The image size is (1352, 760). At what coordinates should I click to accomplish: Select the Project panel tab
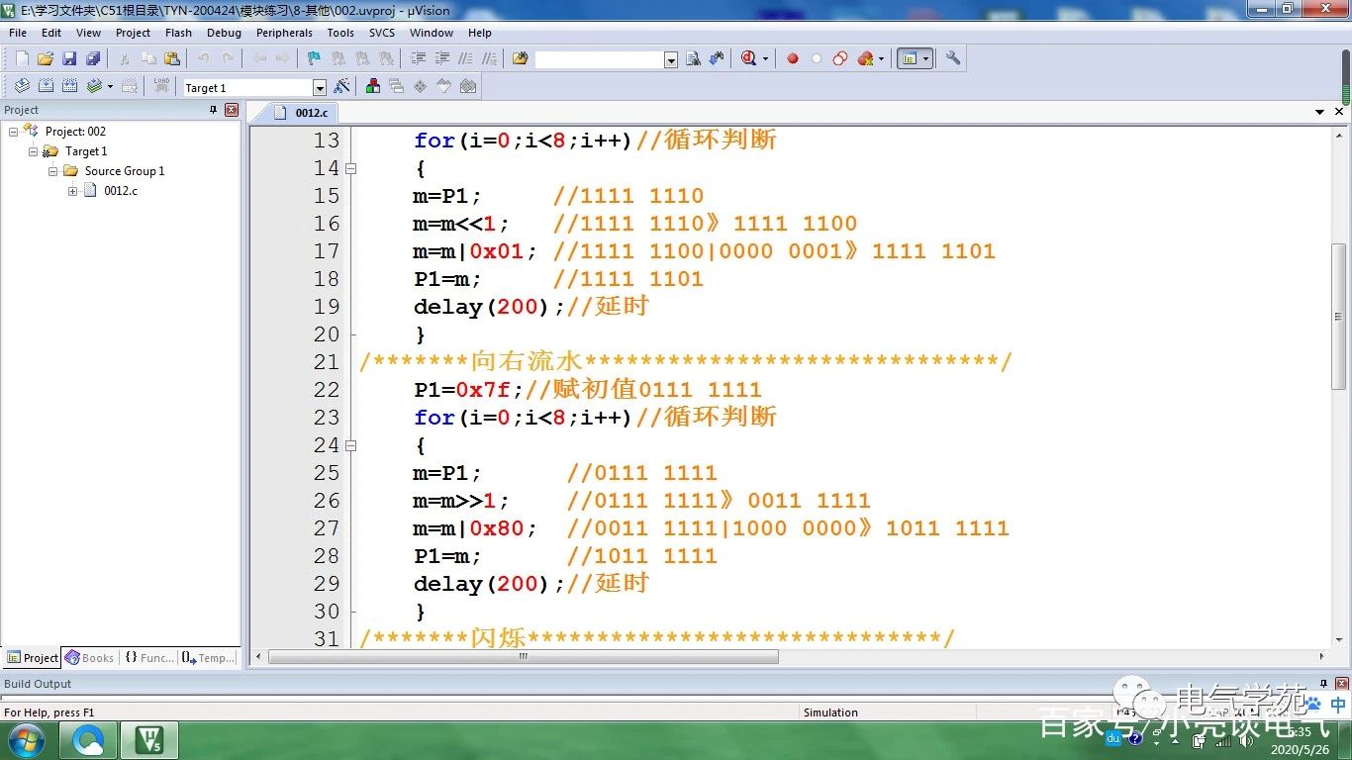pyautogui.click(x=33, y=658)
